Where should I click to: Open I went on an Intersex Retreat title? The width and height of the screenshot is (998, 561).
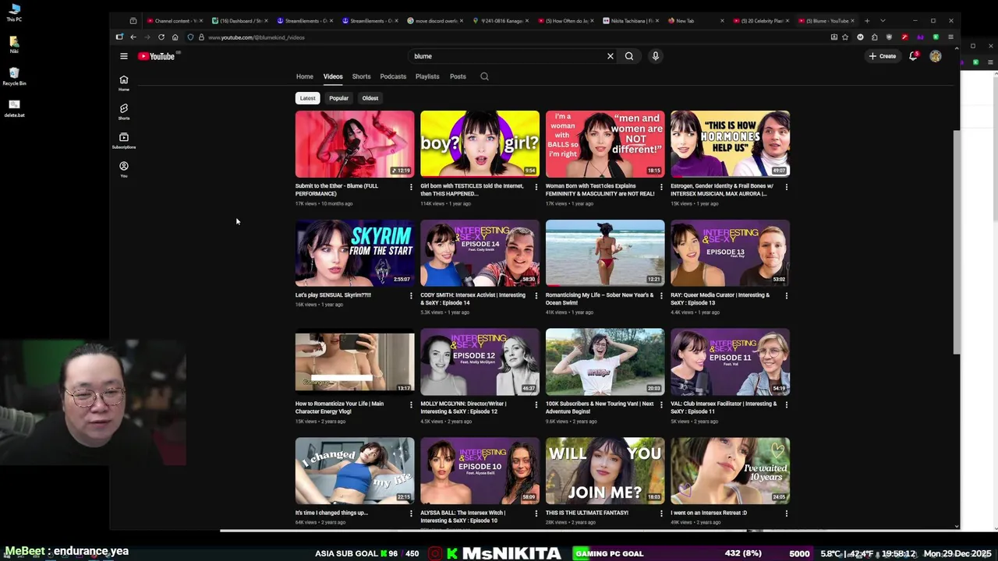tap(709, 513)
